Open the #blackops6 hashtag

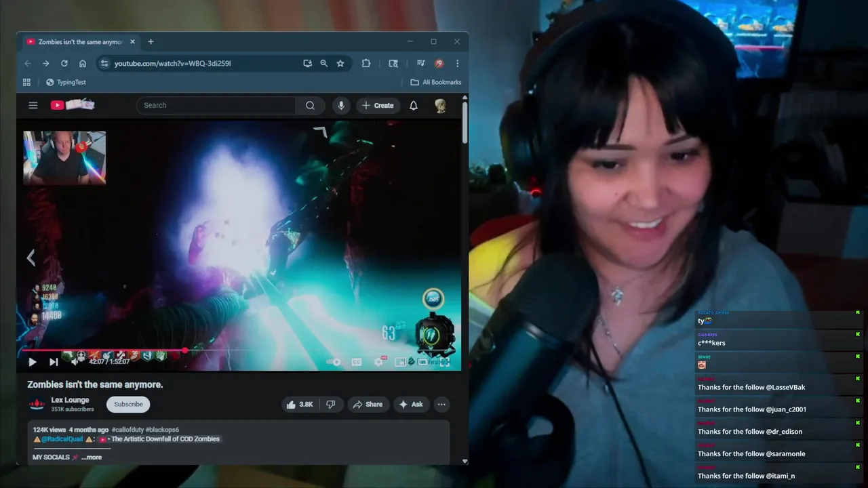pos(162,430)
